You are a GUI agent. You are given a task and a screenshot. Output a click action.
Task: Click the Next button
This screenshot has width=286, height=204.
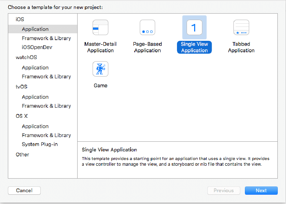tap(261, 190)
